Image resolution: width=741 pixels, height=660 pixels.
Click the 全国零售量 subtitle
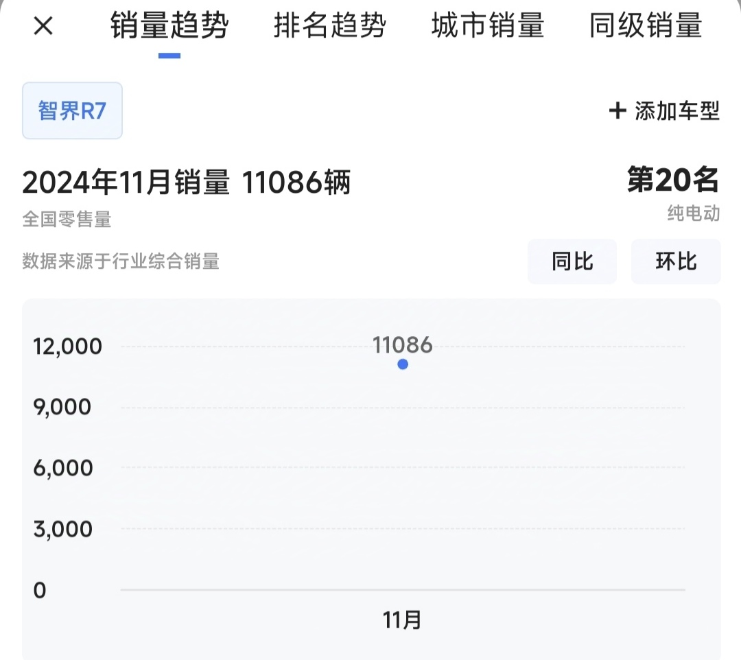click(x=67, y=220)
